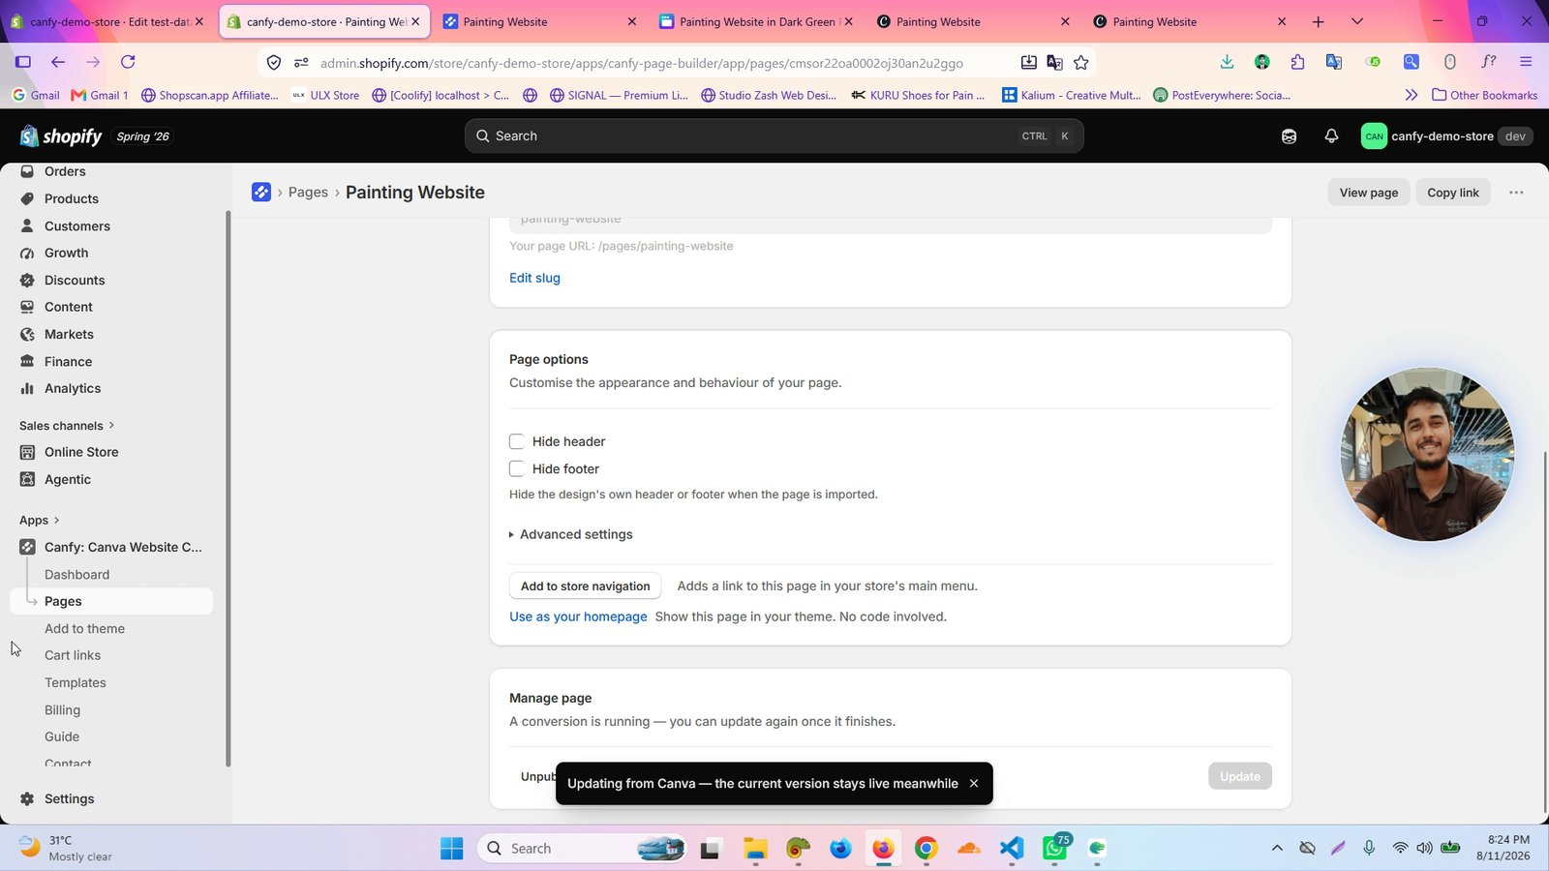This screenshot has width=1549, height=871.
Task: Click the Windows Start button
Action: pos(452,849)
